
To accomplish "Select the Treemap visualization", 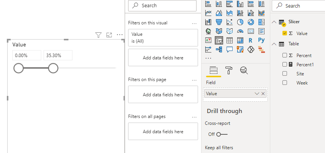I will coord(262,22).
